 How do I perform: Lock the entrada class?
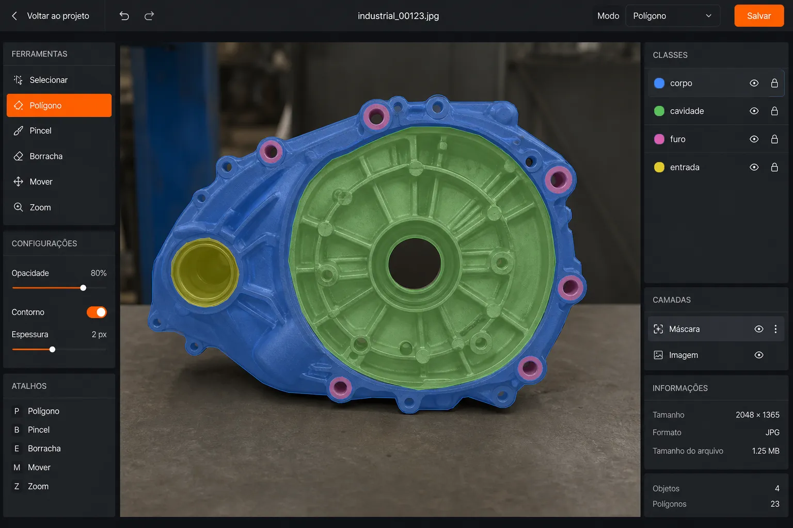tap(774, 167)
